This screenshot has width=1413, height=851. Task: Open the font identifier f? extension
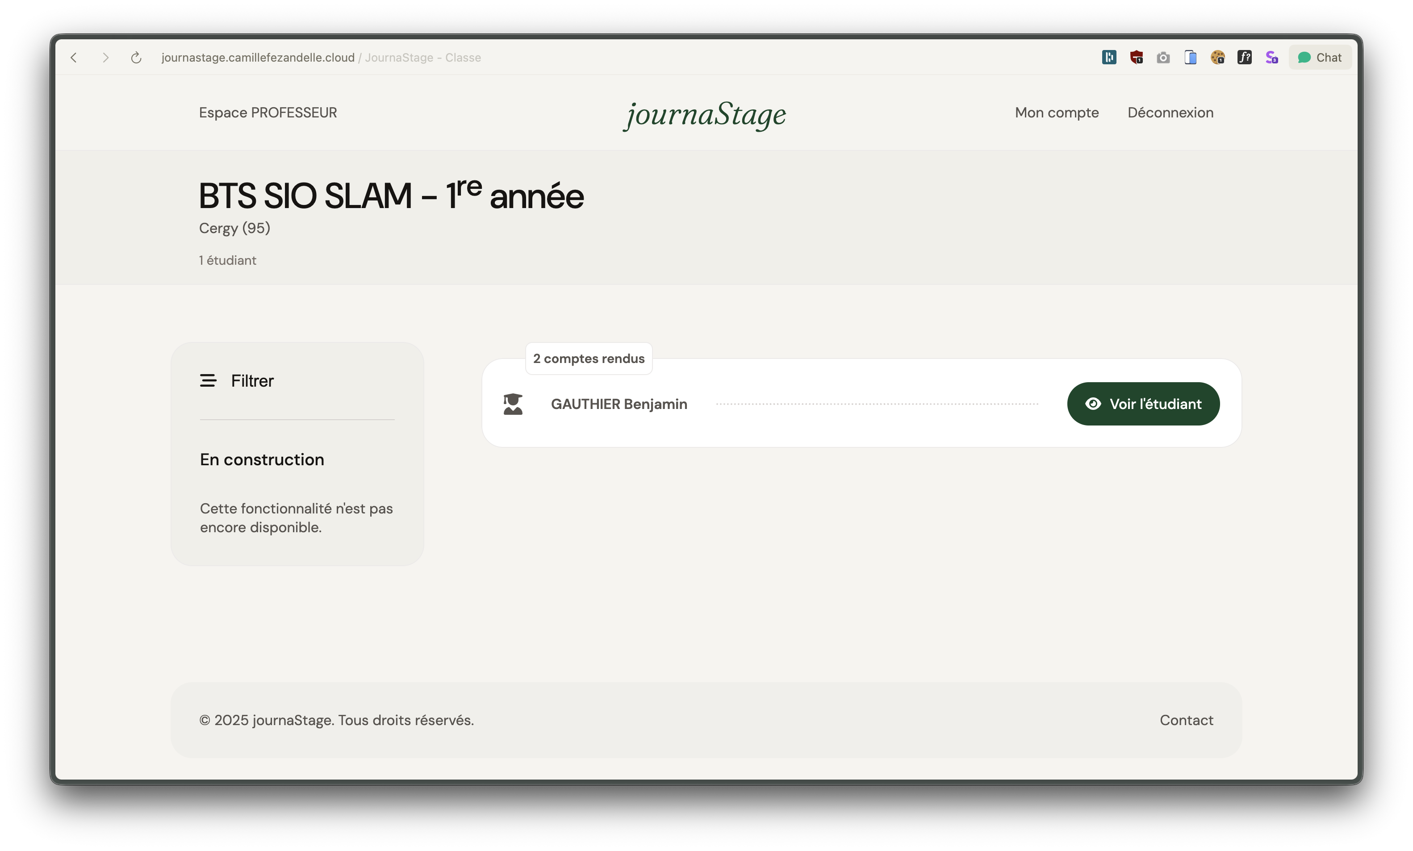[x=1244, y=57]
